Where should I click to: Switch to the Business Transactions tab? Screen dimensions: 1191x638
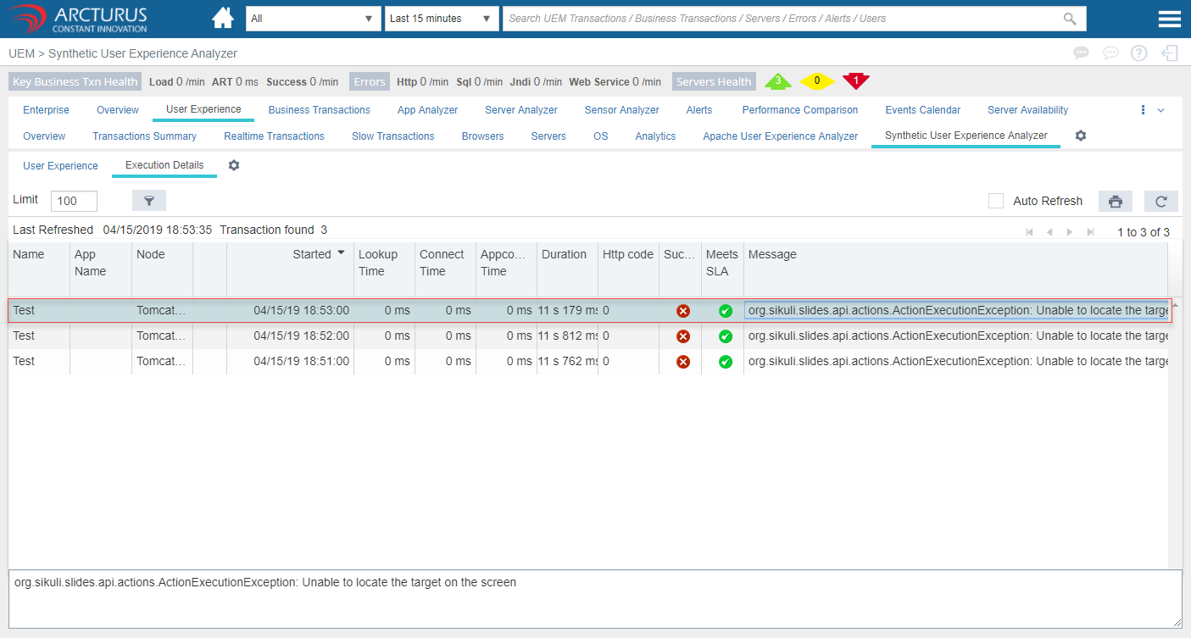pos(319,110)
